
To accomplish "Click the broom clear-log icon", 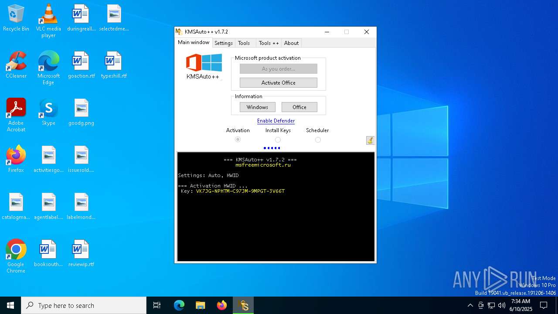I will pyautogui.click(x=370, y=140).
